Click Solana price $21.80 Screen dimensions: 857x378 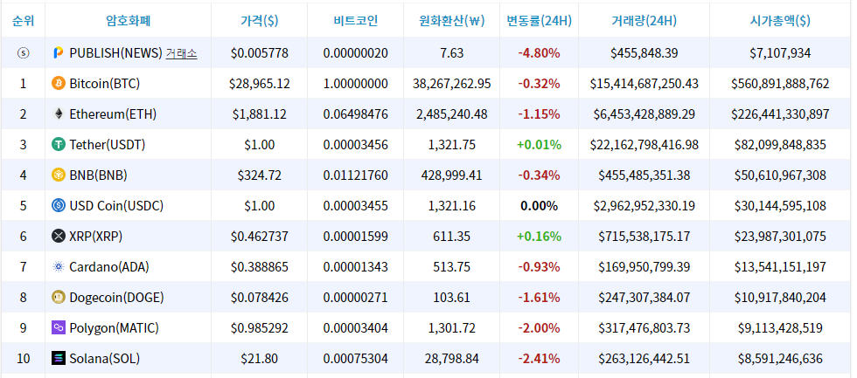point(260,359)
